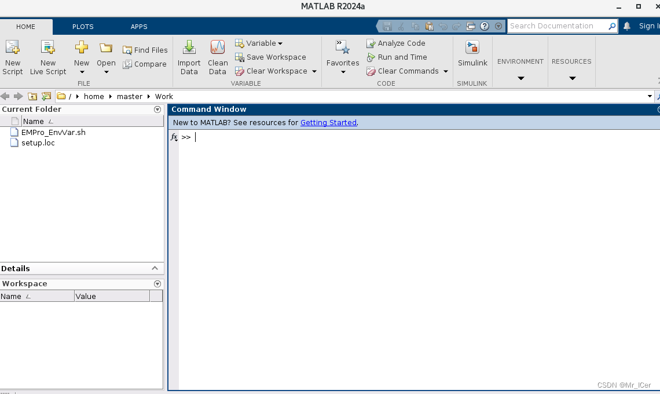Go back to previous folder

coord(5,97)
